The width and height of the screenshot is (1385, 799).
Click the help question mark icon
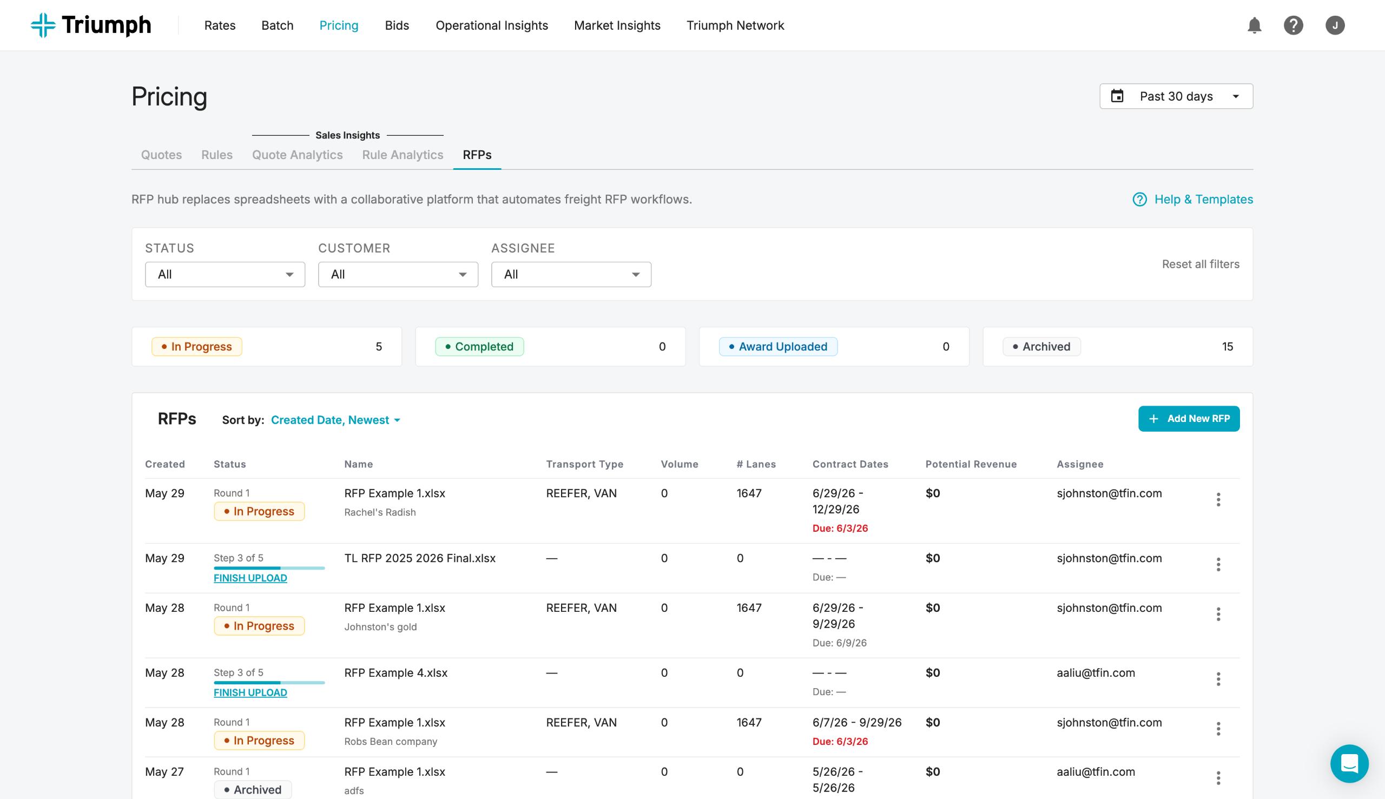click(1294, 25)
